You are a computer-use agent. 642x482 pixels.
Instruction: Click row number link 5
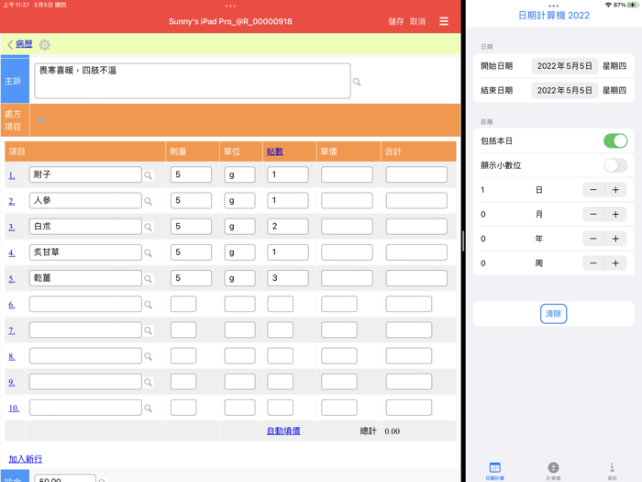tap(12, 279)
